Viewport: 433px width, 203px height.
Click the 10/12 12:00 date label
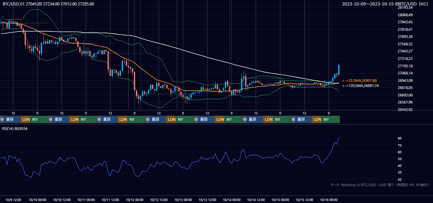[x=159, y=200]
